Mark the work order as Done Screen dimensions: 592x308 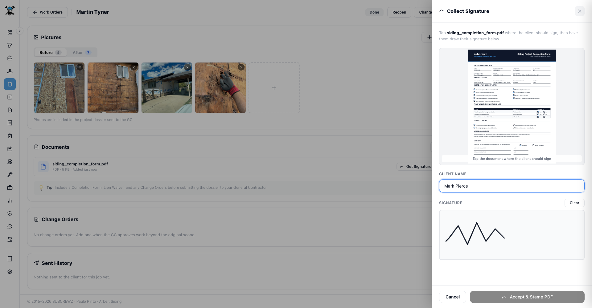pyautogui.click(x=374, y=12)
